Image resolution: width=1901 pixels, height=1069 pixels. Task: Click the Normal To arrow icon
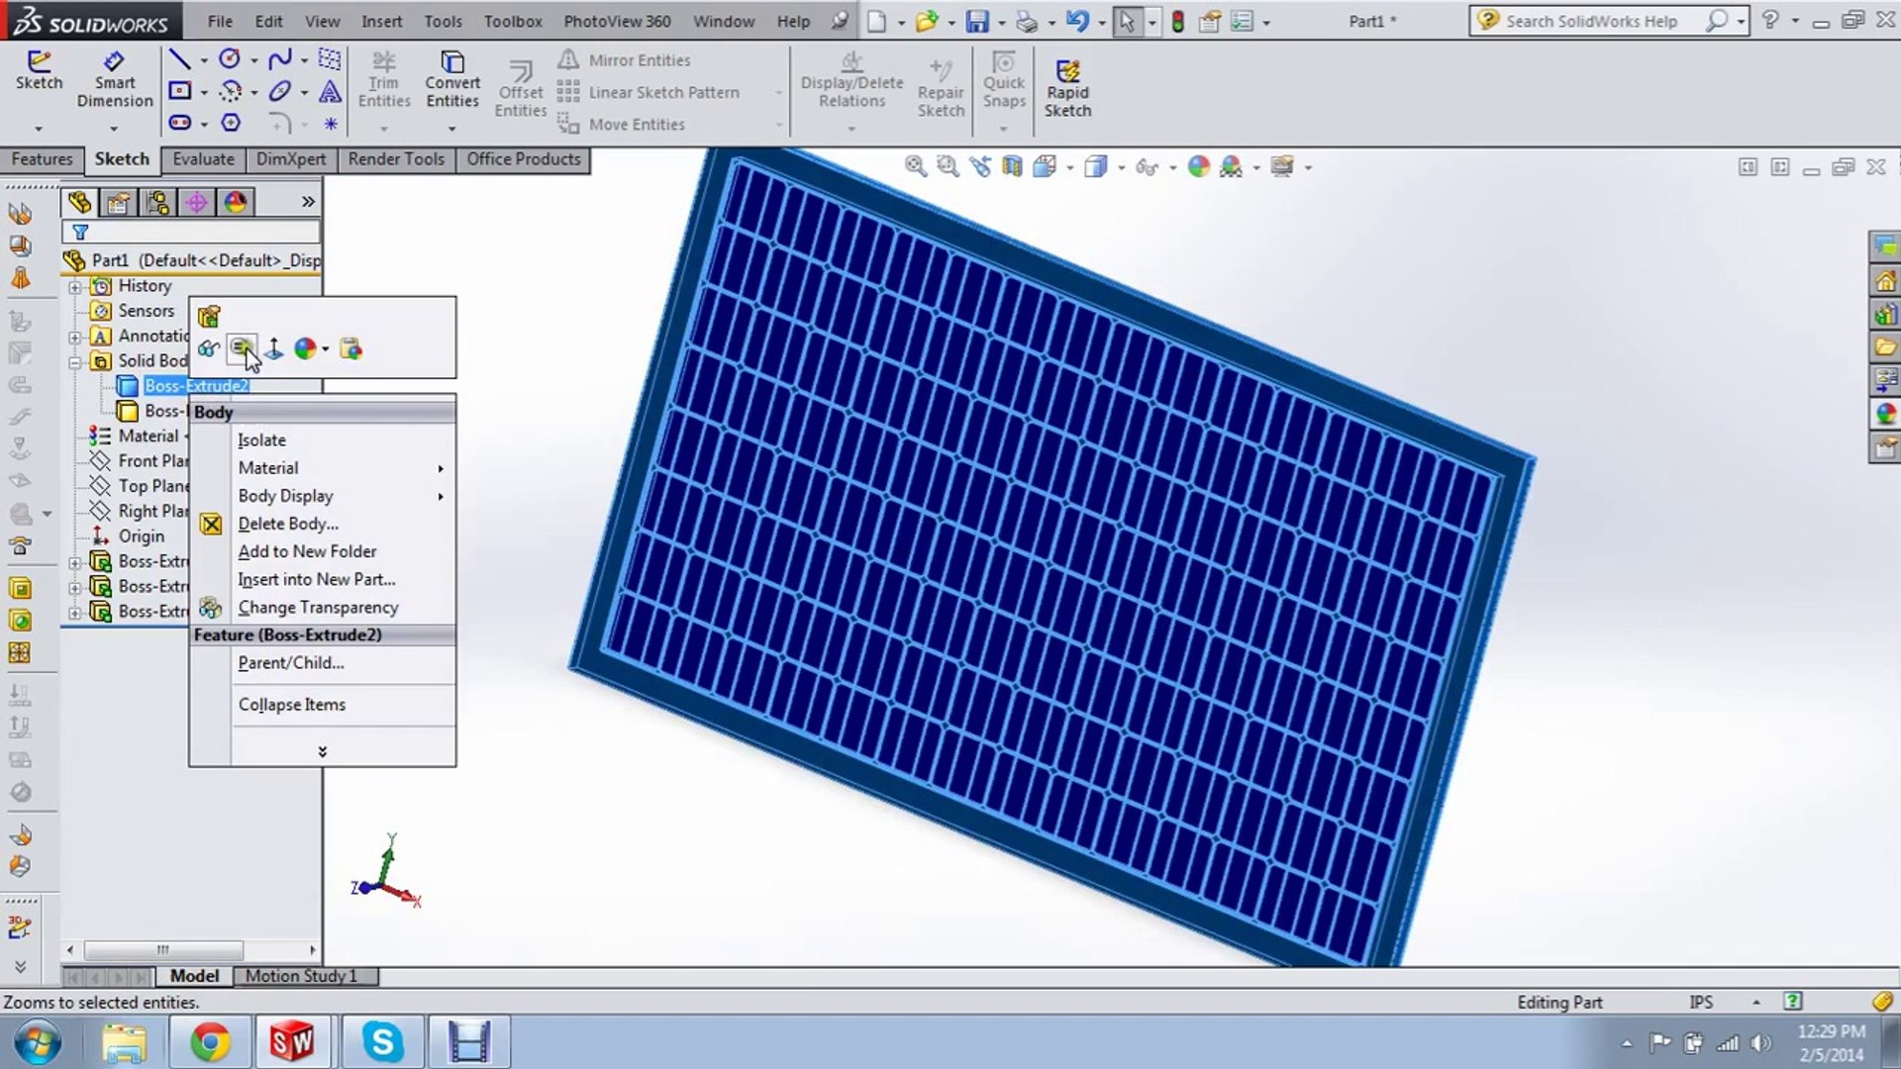[x=274, y=348]
